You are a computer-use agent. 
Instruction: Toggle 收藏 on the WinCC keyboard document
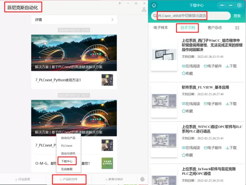187,73
